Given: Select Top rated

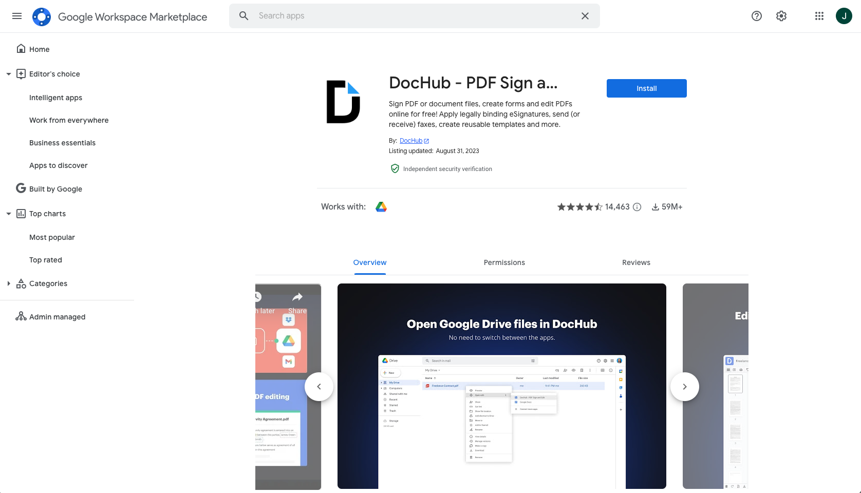Looking at the screenshot, I should [x=45, y=260].
